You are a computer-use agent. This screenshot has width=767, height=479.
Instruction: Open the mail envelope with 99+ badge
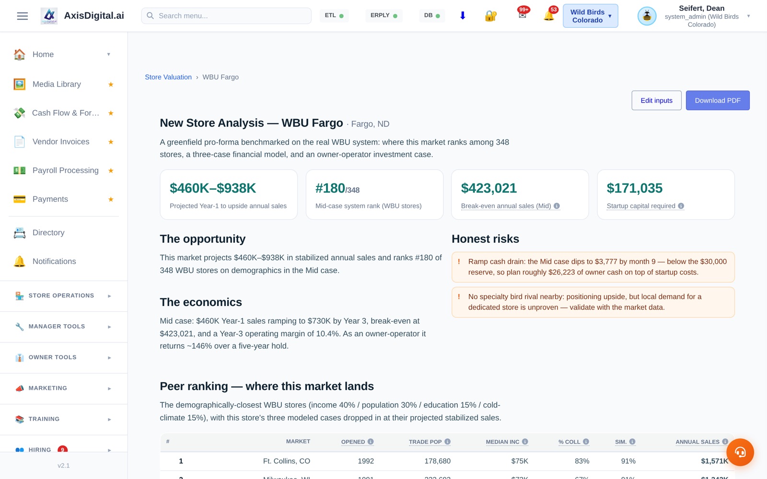click(523, 15)
